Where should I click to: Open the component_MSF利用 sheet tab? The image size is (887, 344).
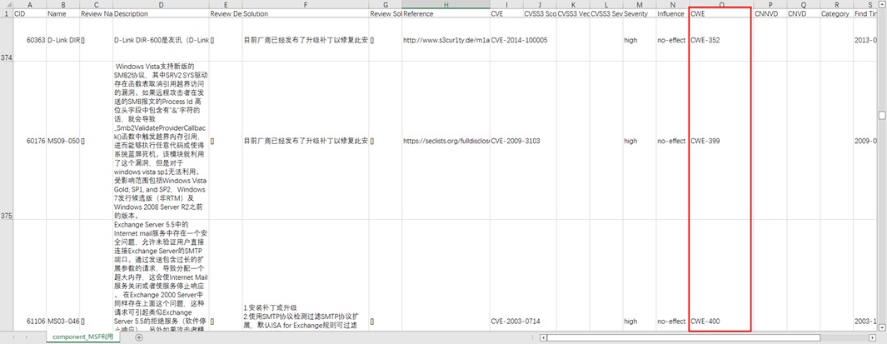83,337
